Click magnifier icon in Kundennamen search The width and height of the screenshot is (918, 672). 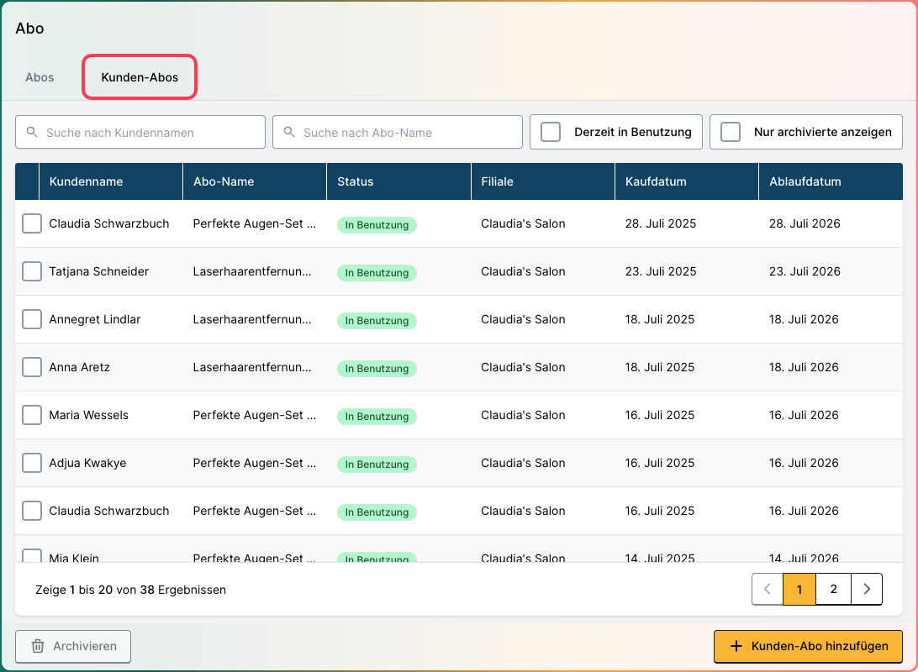point(32,132)
